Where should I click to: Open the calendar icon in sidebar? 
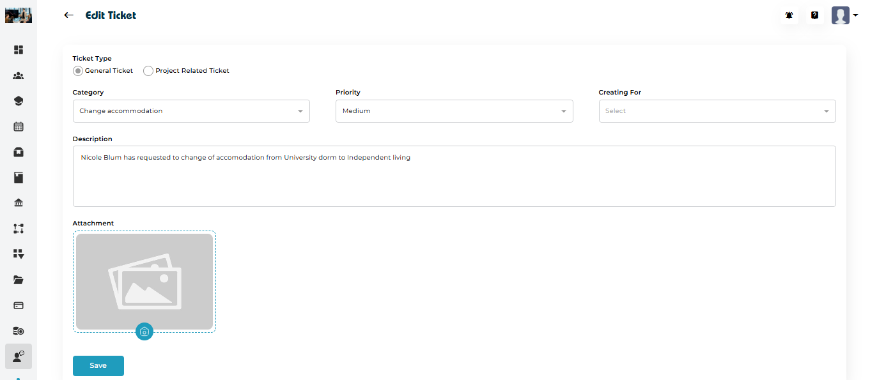(19, 126)
